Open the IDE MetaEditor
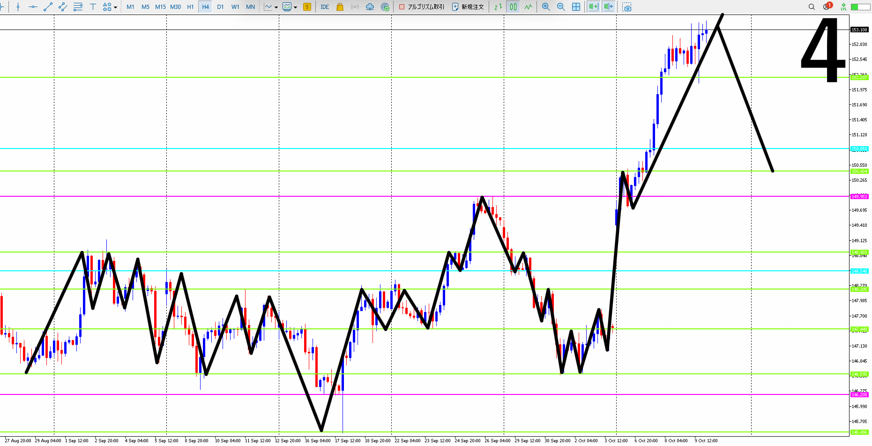The height and width of the screenshot is (446, 872). [x=325, y=7]
